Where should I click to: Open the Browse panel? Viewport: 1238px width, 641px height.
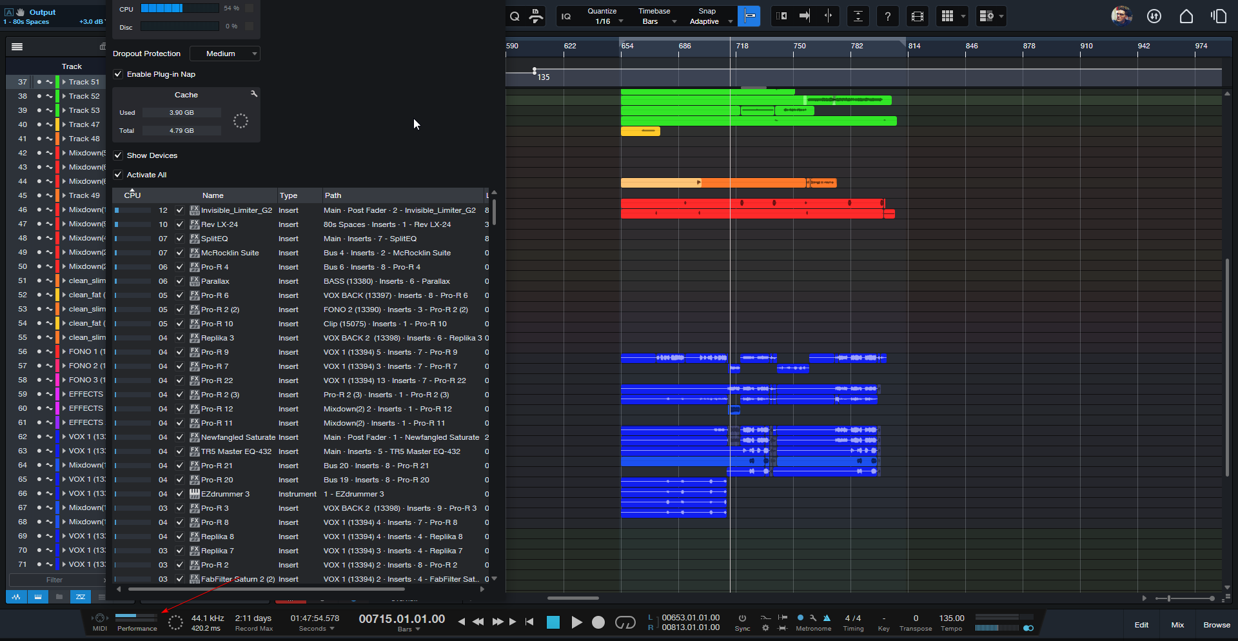point(1216,625)
